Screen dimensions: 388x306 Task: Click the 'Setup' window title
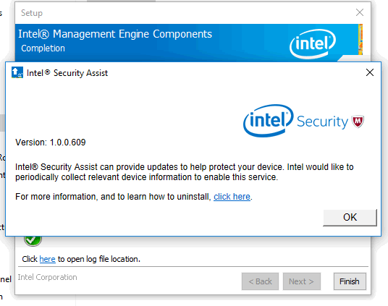[x=32, y=13]
